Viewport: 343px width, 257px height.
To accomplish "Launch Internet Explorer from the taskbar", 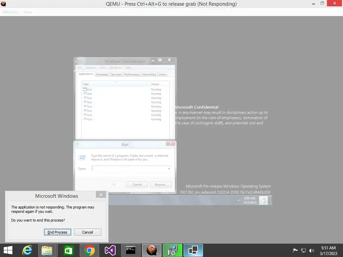I will click(x=27, y=250).
